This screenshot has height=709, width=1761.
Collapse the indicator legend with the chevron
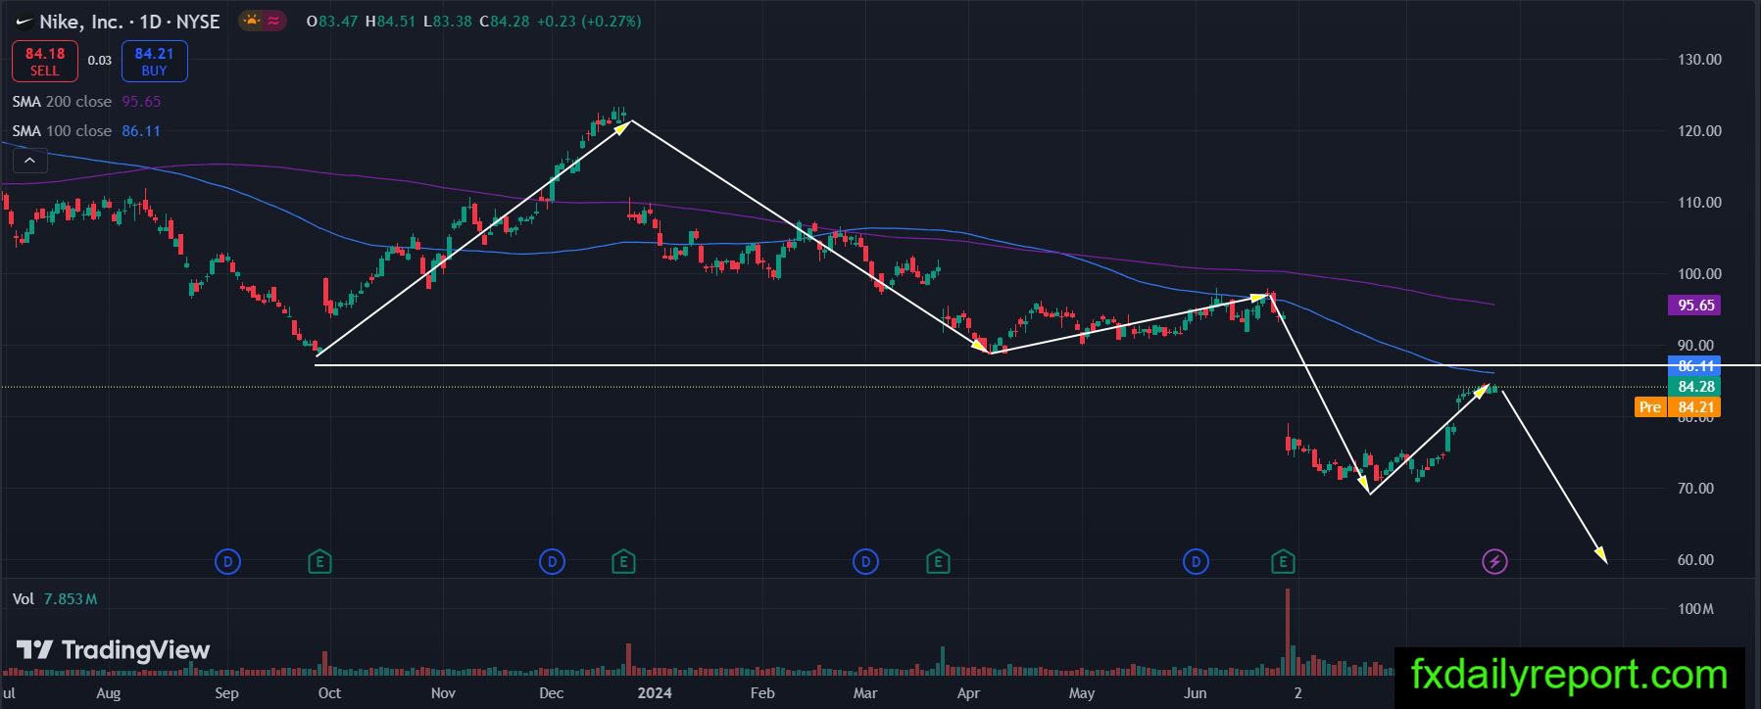pyautogui.click(x=29, y=160)
